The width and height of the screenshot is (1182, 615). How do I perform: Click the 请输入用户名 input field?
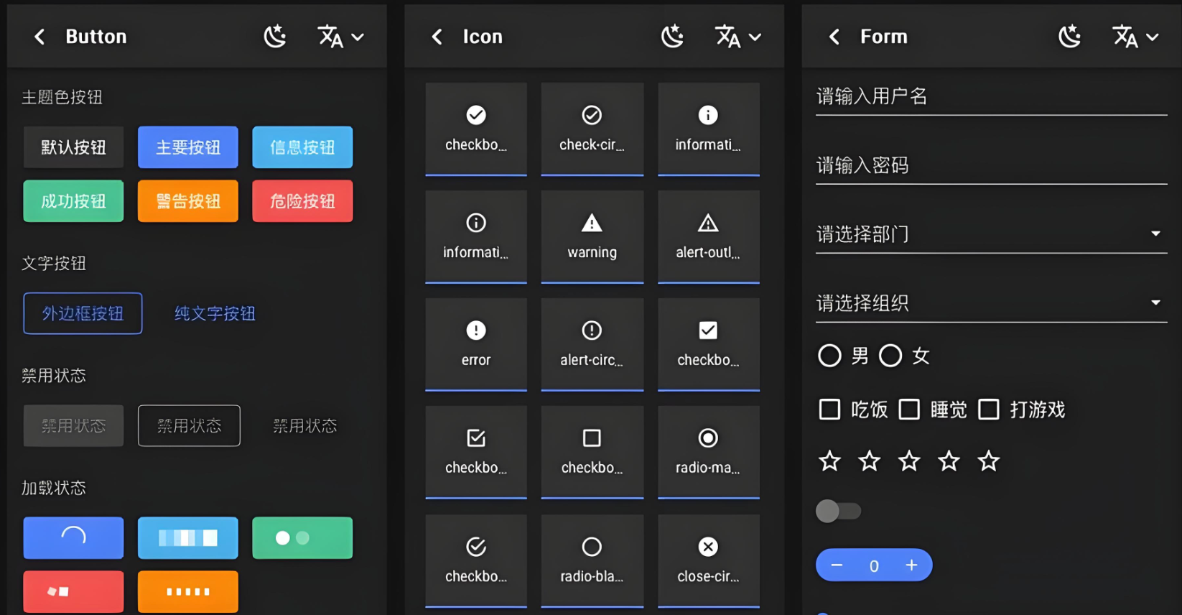991,96
